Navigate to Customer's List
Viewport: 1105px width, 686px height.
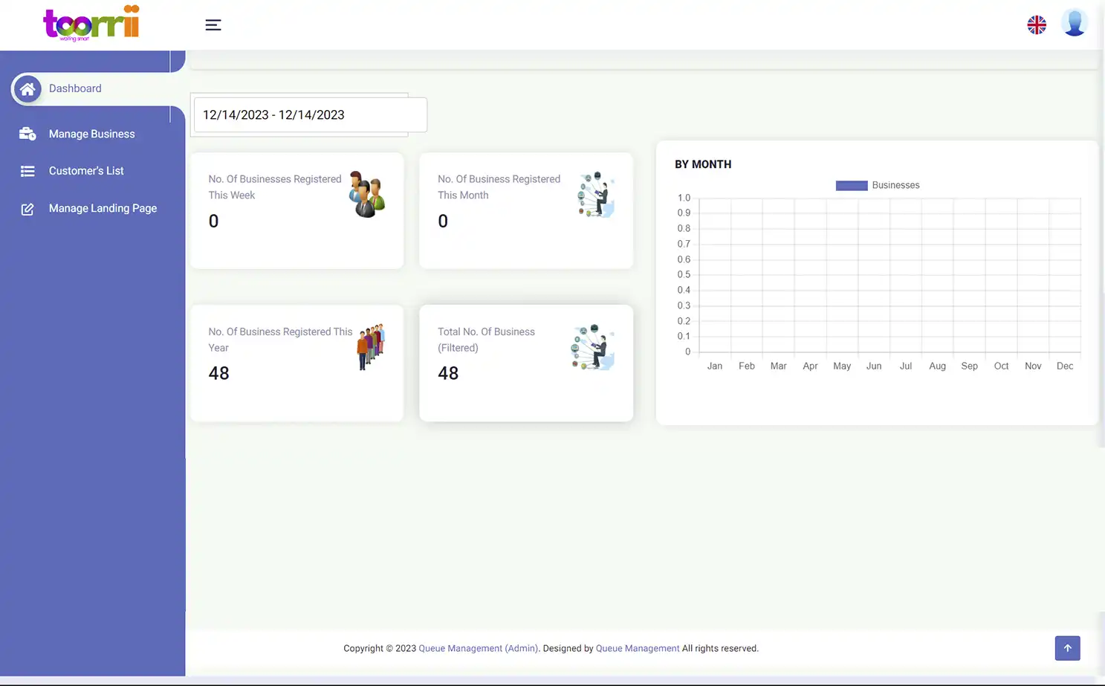coord(86,171)
